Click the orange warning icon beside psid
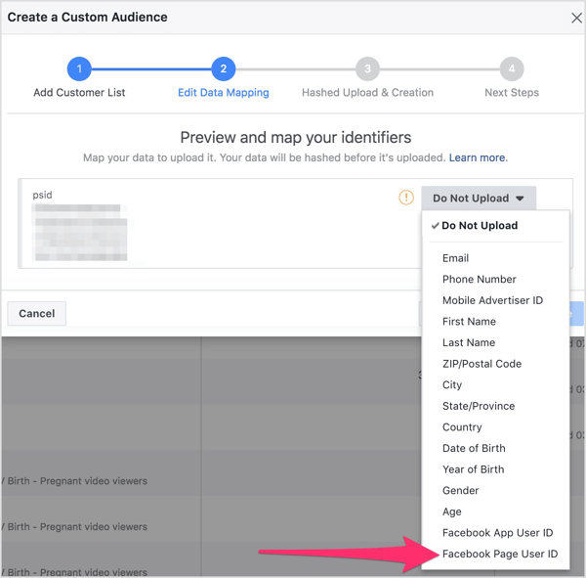Viewport: 586px width, 578px height. click(x=406, y=198)
